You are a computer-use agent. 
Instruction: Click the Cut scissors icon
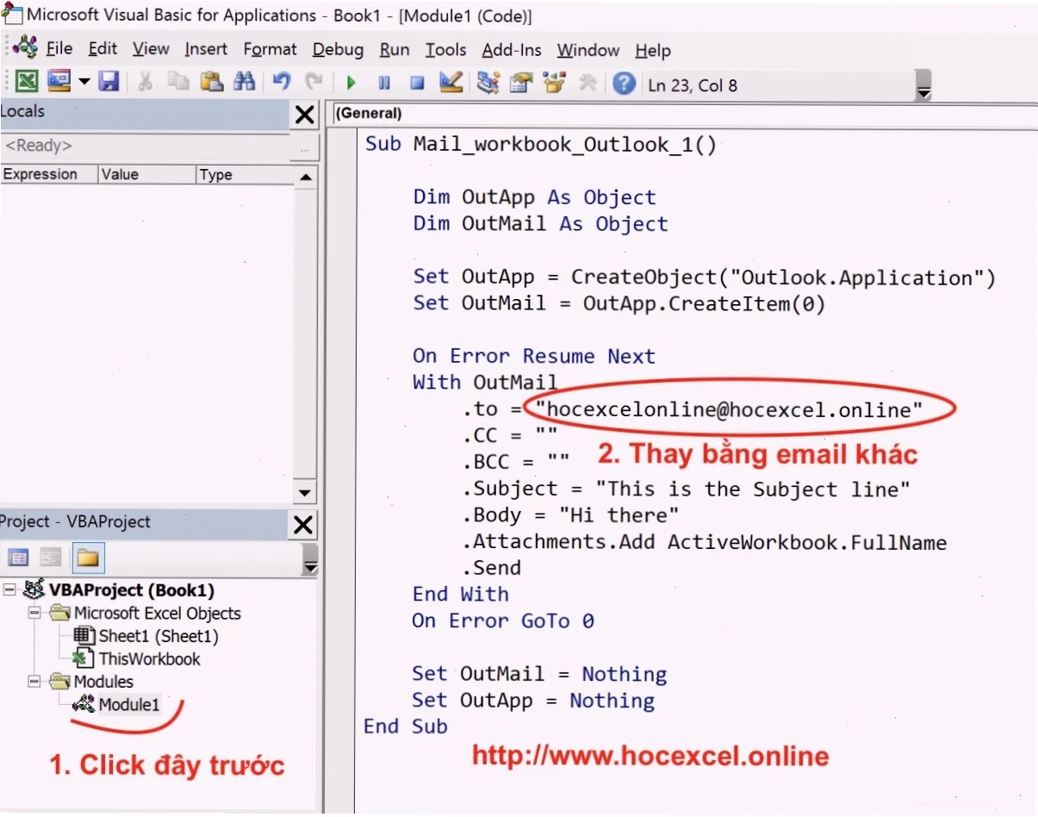(146, 82)
